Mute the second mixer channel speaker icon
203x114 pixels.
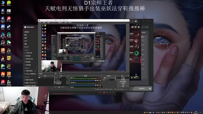pyautogui.click(x=98, y=85)
